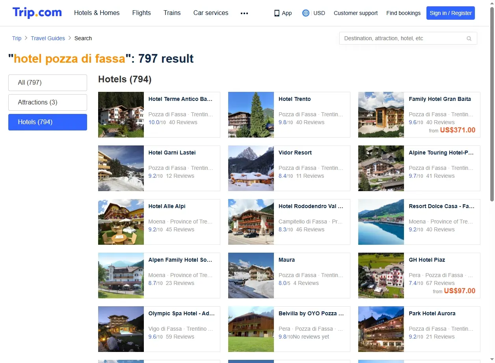The height and width of the screenshot is (363, 495).
Task: Click Family Hotel Gran Baita title
Action: tap(440, 99)
